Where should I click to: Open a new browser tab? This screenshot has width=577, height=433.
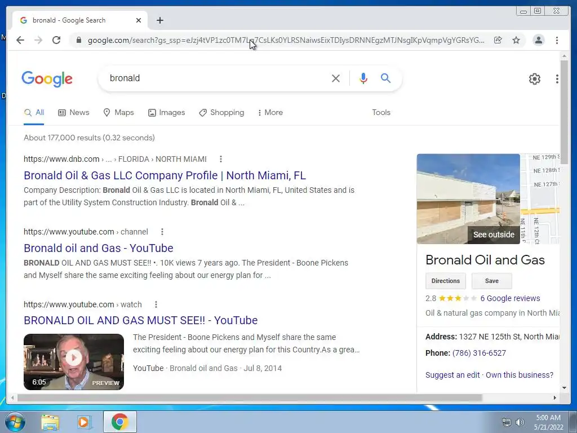coord(159,20)
